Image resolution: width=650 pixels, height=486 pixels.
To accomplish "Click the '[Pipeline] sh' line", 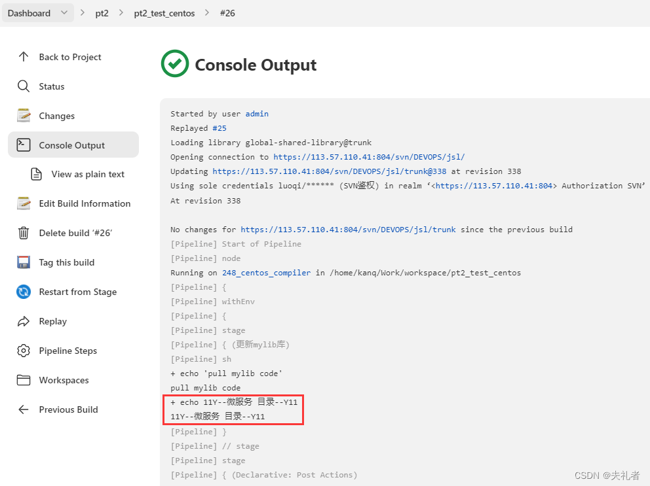I will coord(201,359).
